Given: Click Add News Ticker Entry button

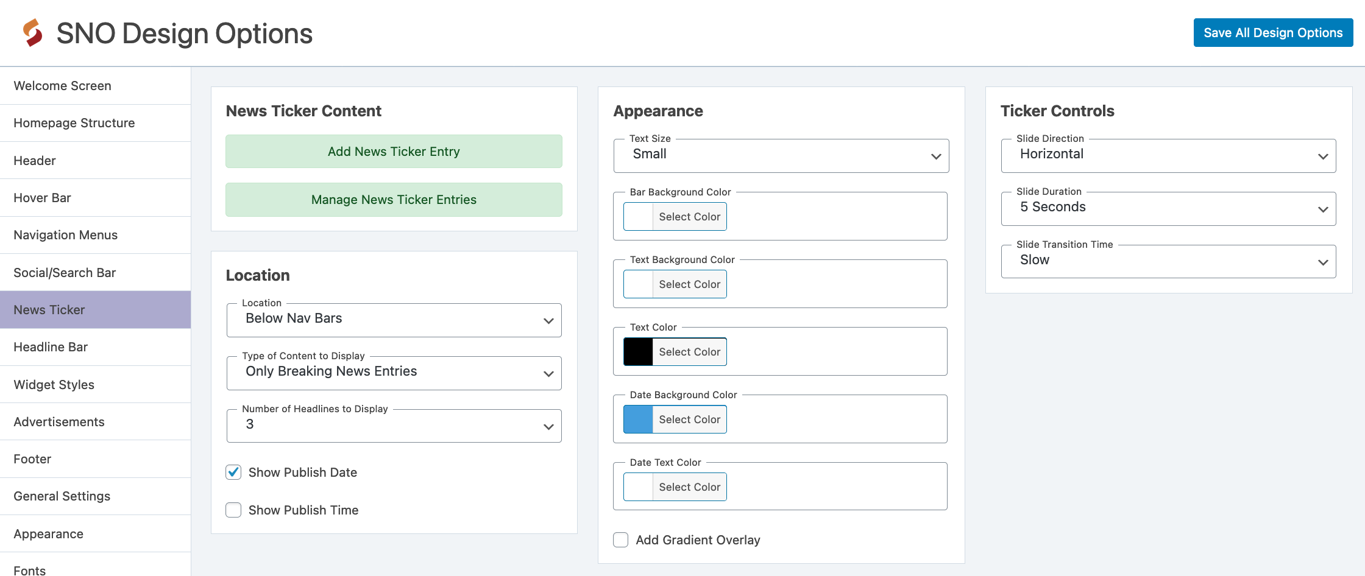Looking at the screenshot, I should (x=394, y=152).
